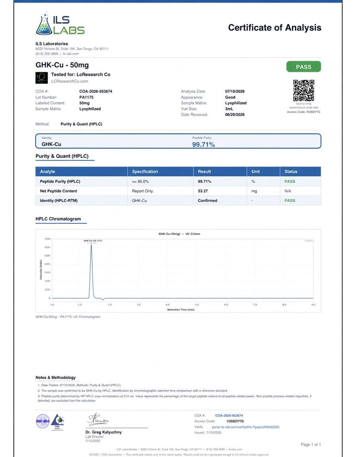The height and width of the screenshot is (457, 356).
Task: Click the ILS Labs flask logo
Action: [x=60, y=24]
